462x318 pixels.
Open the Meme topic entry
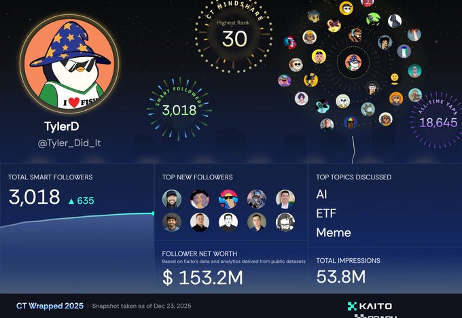pos(334,232)
